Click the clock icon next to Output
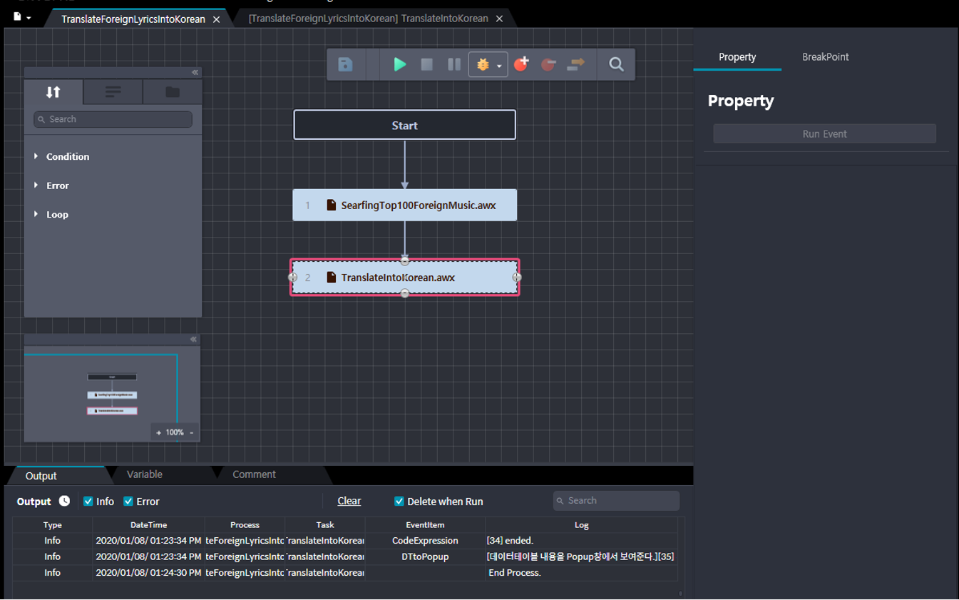This screenshot has width=959, height=600. pos(65,502)
